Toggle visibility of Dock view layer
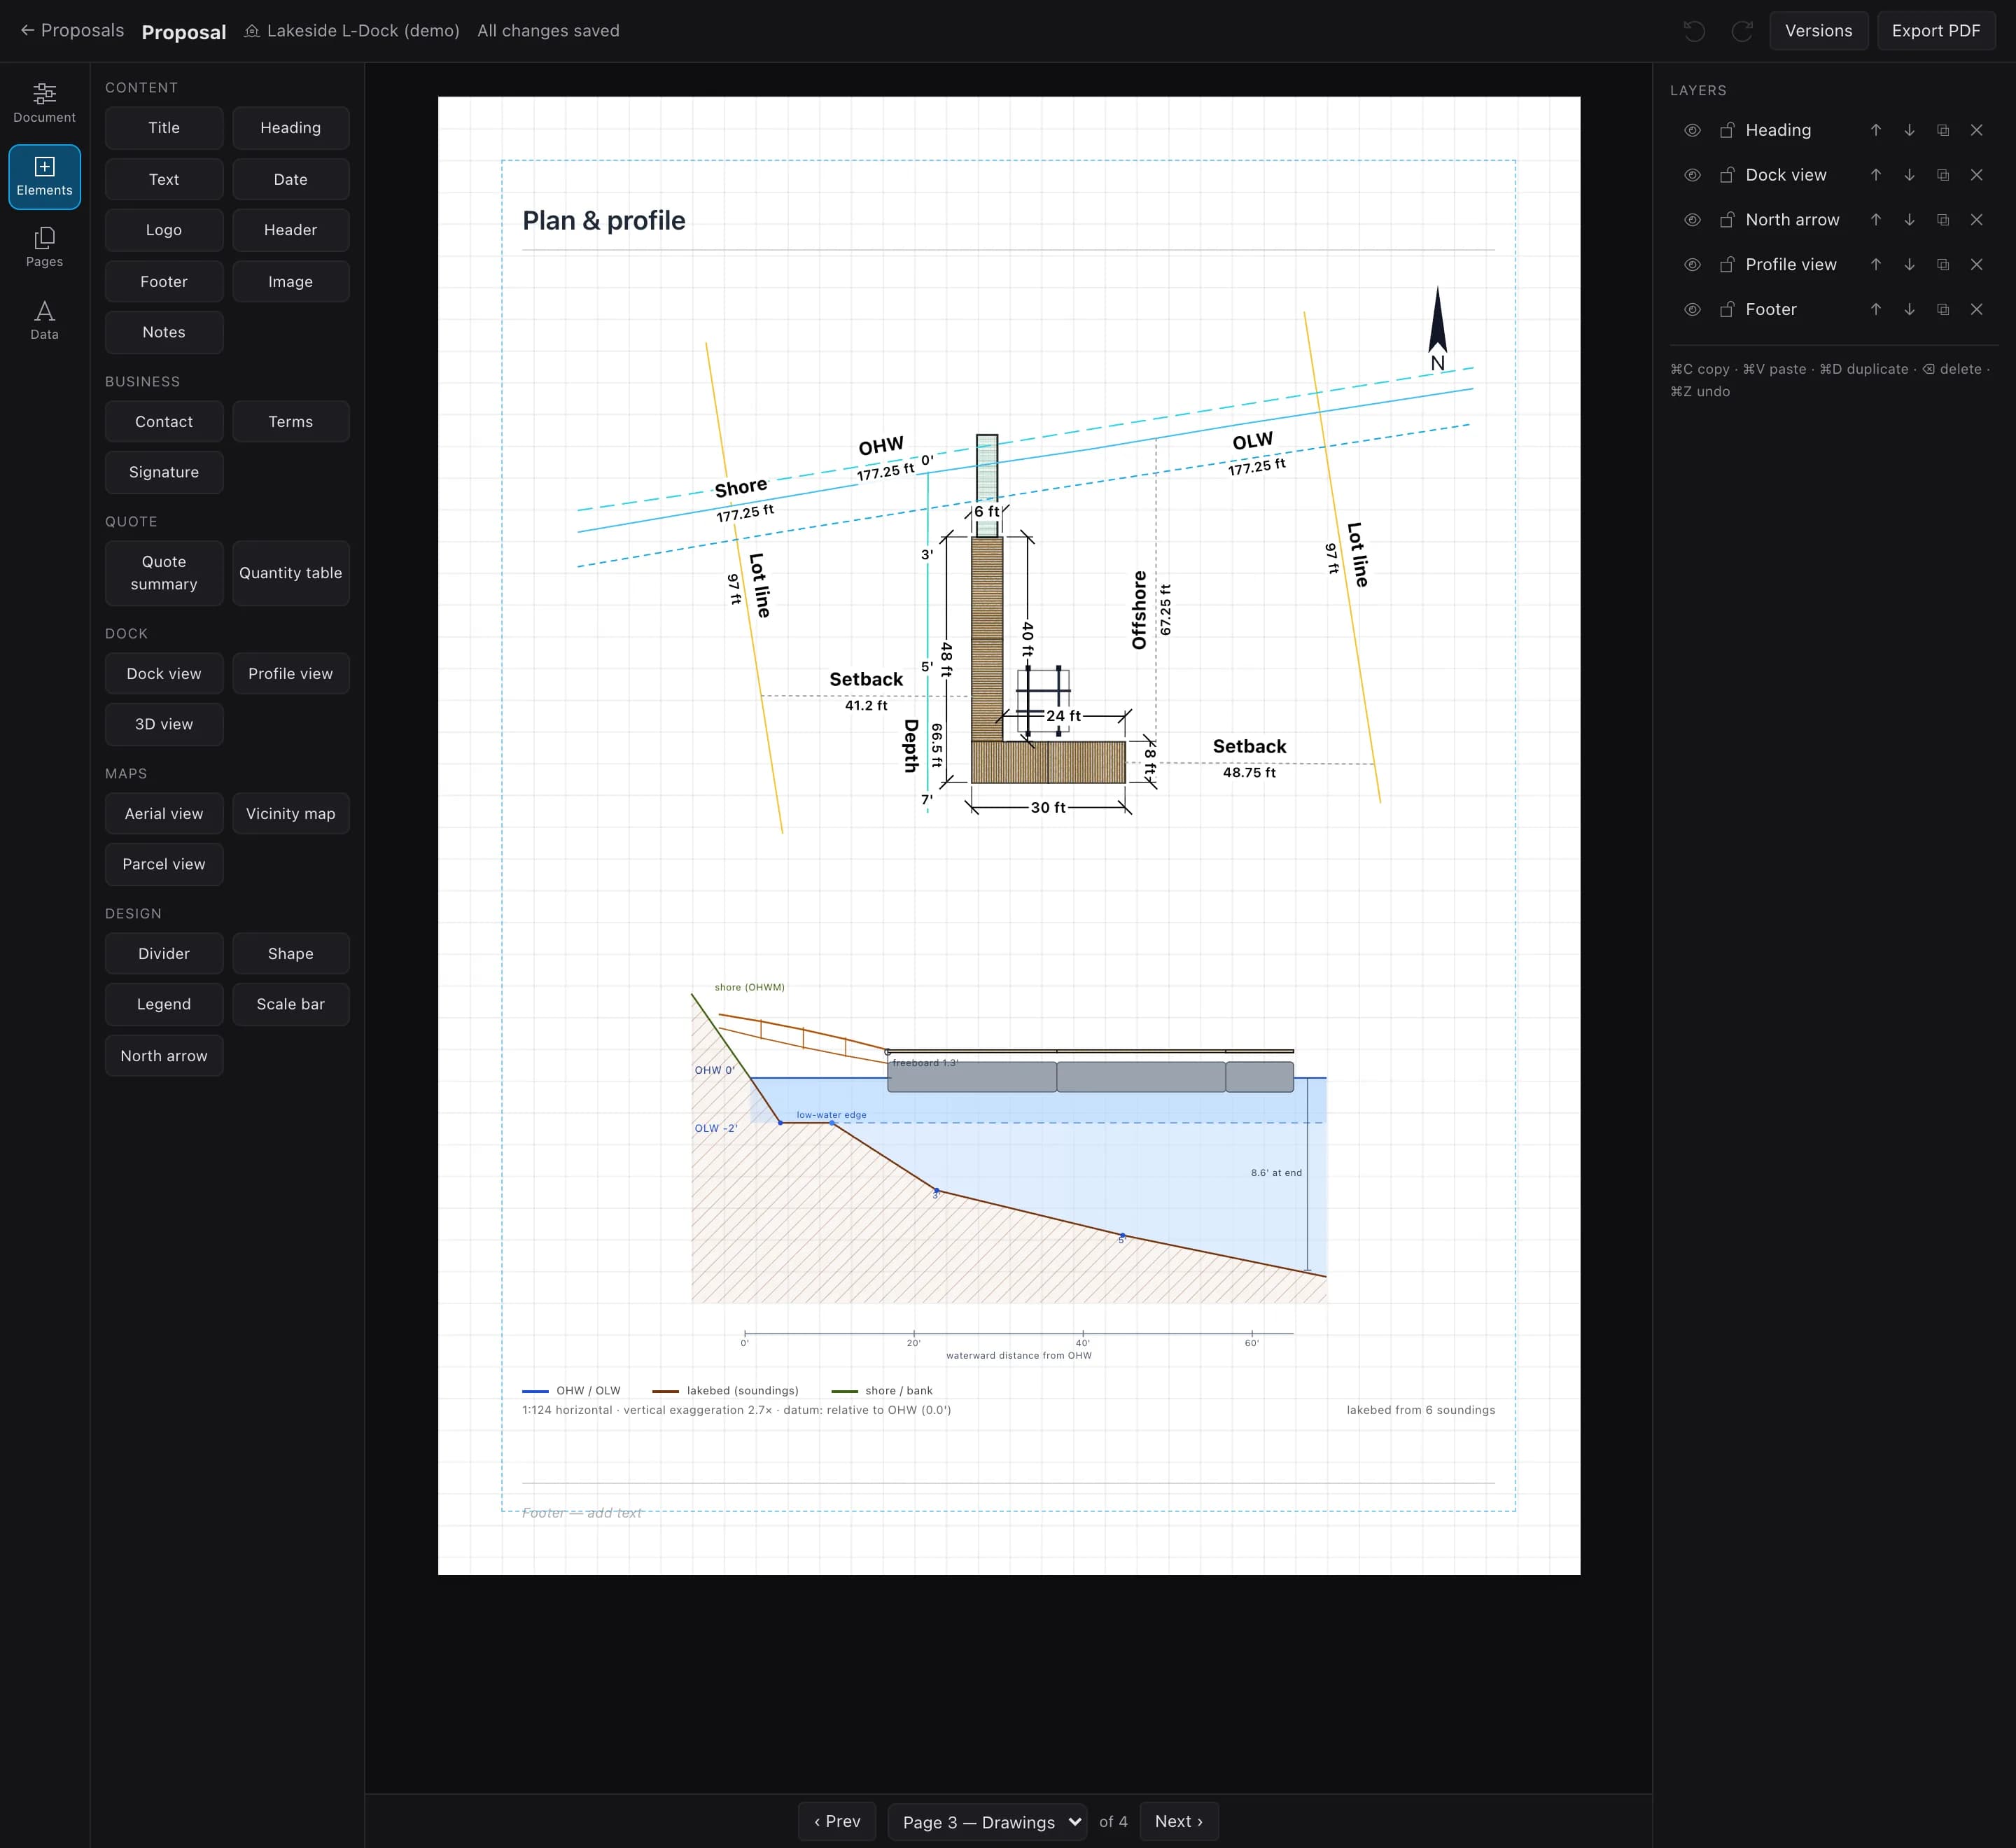The width and height of the screenshot is (2016, 1848). coord(1692,175)
